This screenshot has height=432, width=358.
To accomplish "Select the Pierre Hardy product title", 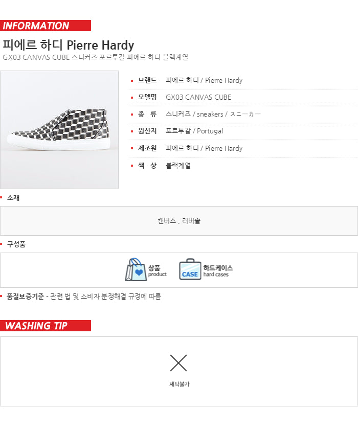I will click(69, 45).
